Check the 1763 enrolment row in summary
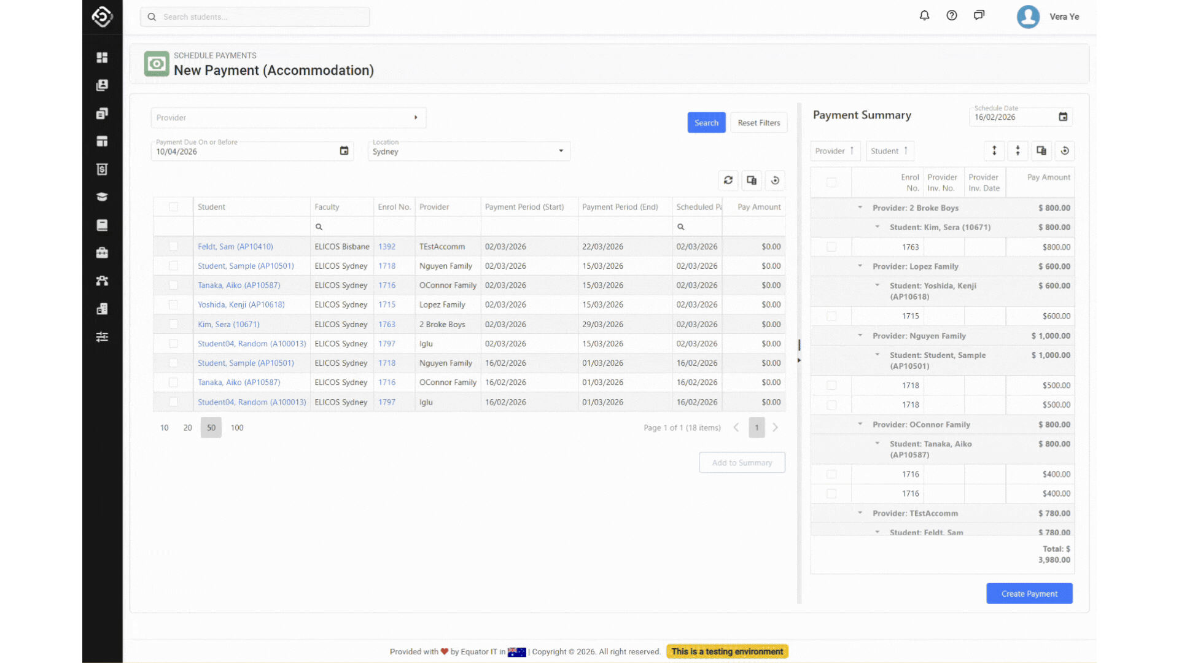 831,247
